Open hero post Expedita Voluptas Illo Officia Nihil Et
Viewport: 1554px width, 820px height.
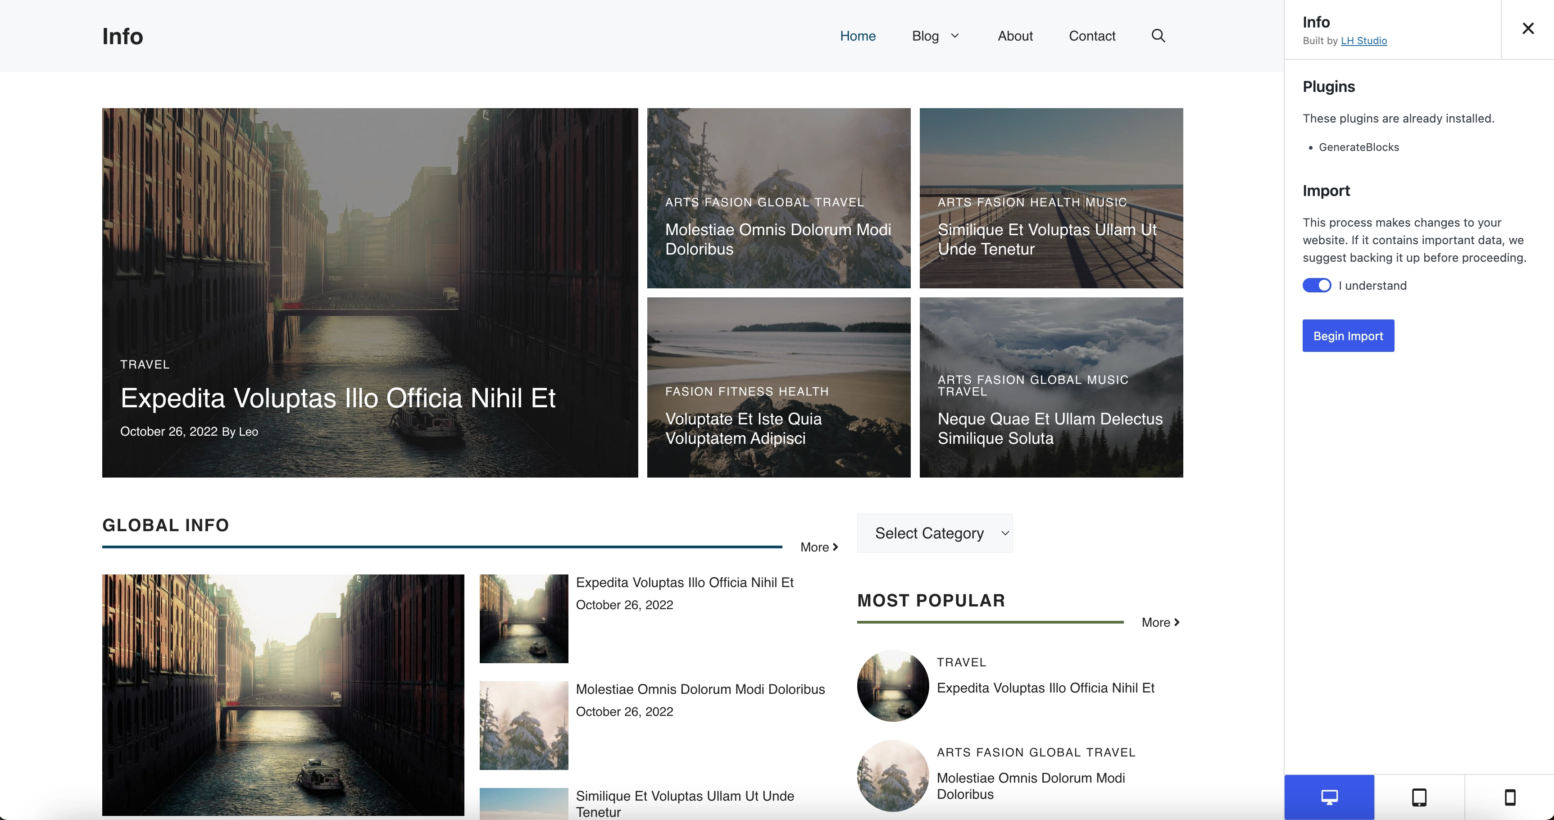click(338, 398)
